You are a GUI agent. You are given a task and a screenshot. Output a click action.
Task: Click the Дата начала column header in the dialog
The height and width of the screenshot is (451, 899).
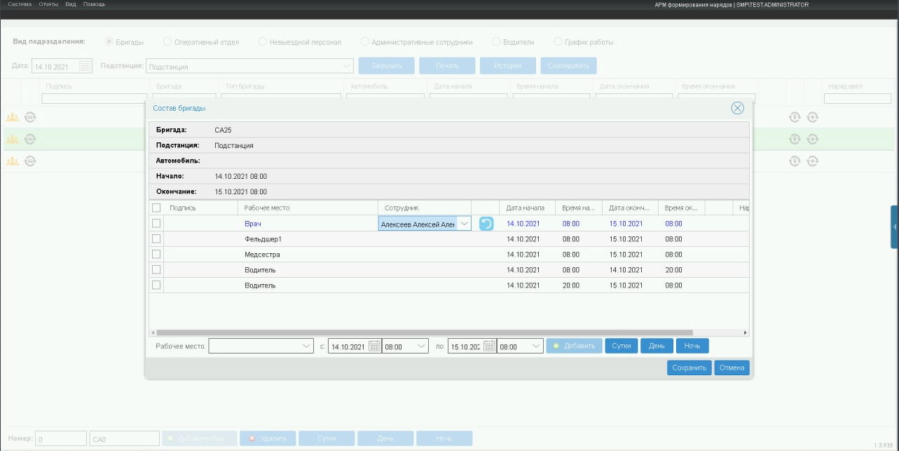click(x=526, y=208)
